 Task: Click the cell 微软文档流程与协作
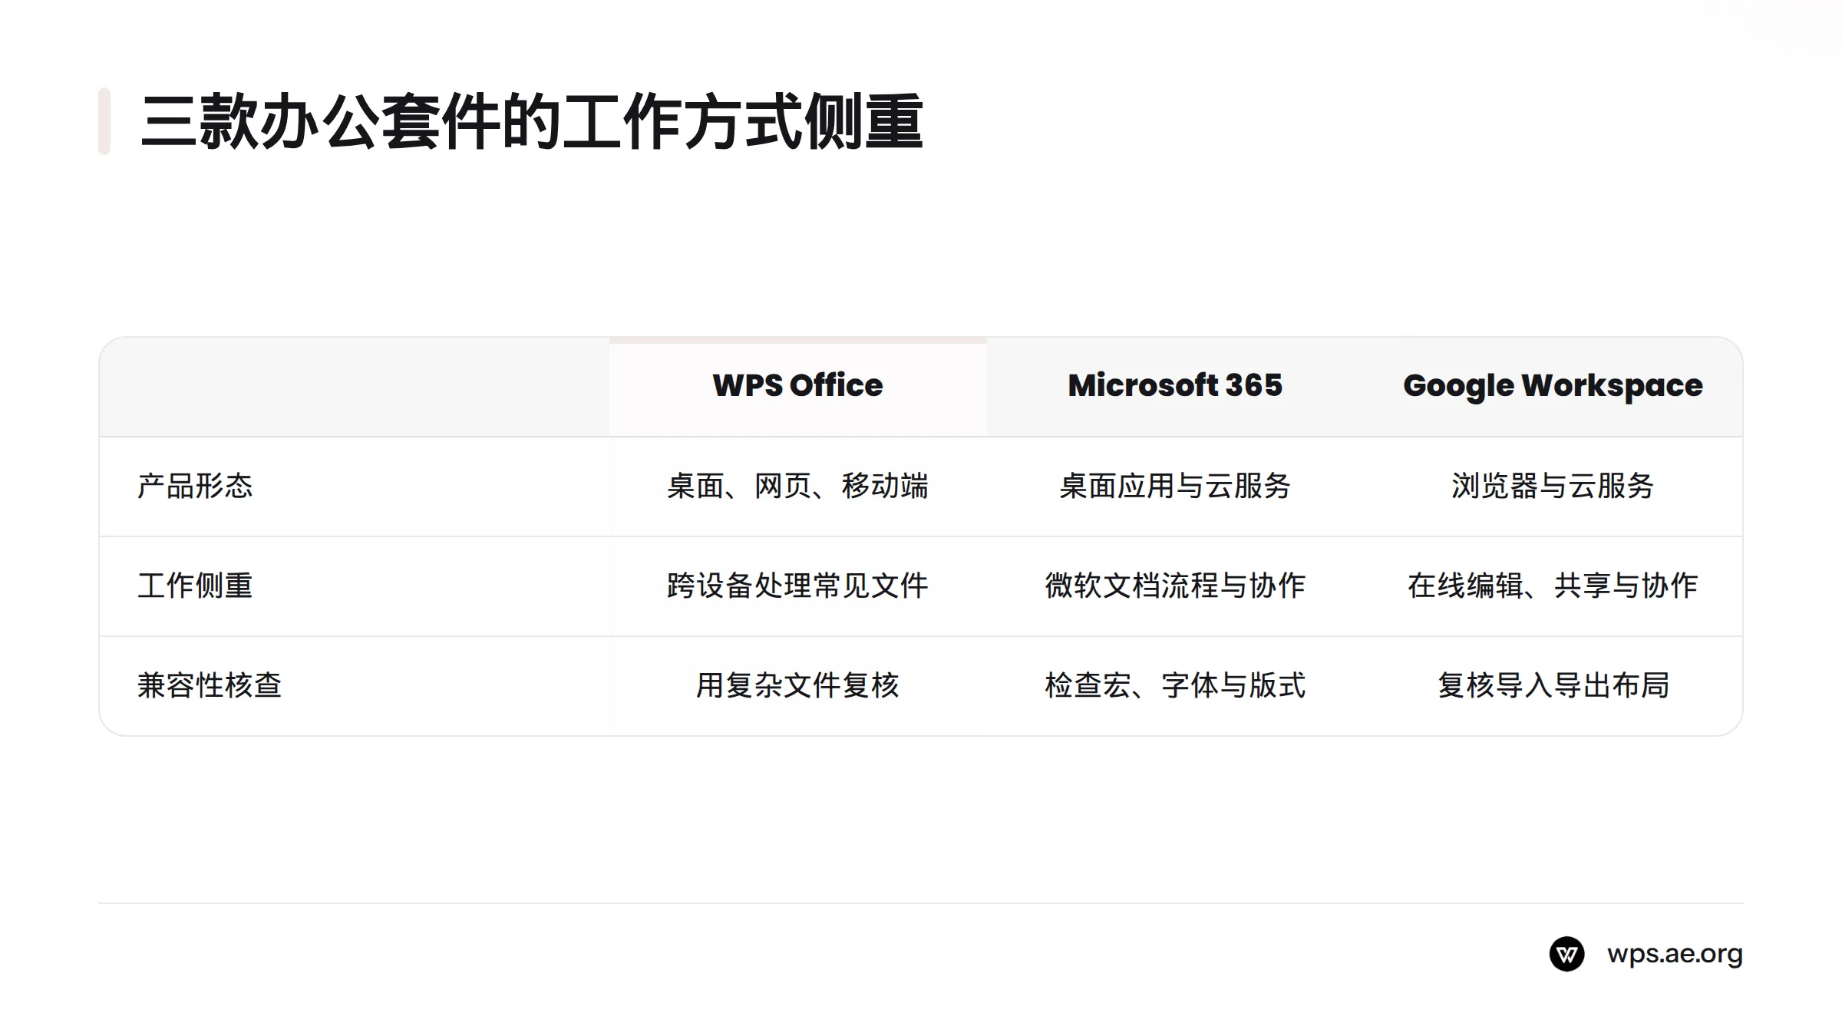1175,586
